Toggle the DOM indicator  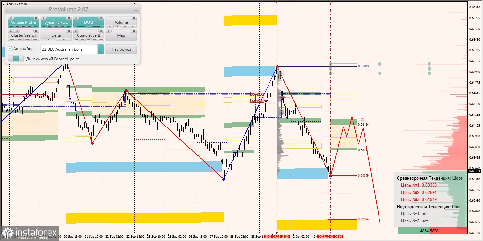tap(89, 22)
